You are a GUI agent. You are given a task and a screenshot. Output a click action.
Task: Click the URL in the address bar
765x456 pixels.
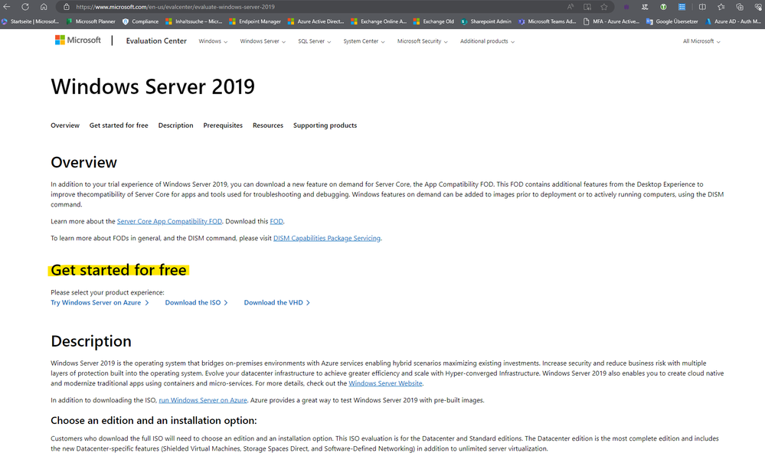click(175, 7)
